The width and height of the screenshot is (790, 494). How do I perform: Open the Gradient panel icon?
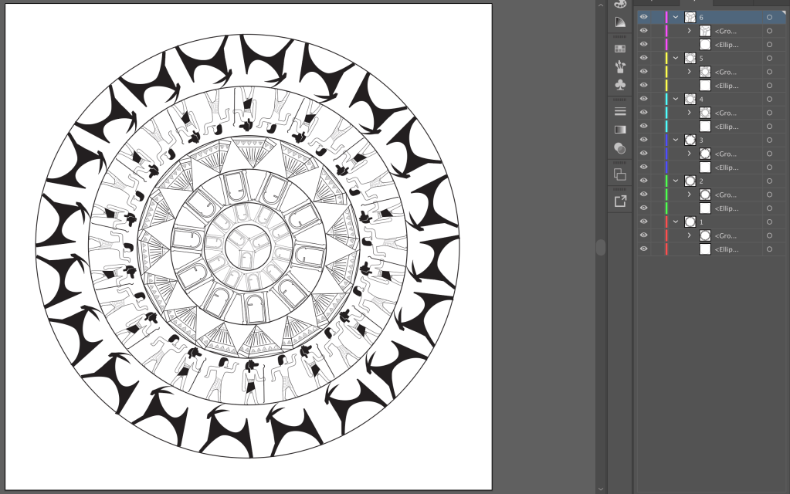(620, 130)
